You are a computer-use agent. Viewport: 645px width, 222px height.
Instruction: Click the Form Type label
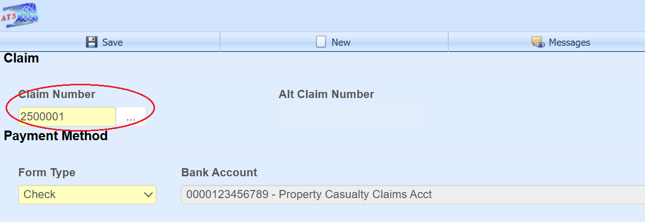click(x=47, y=173)
